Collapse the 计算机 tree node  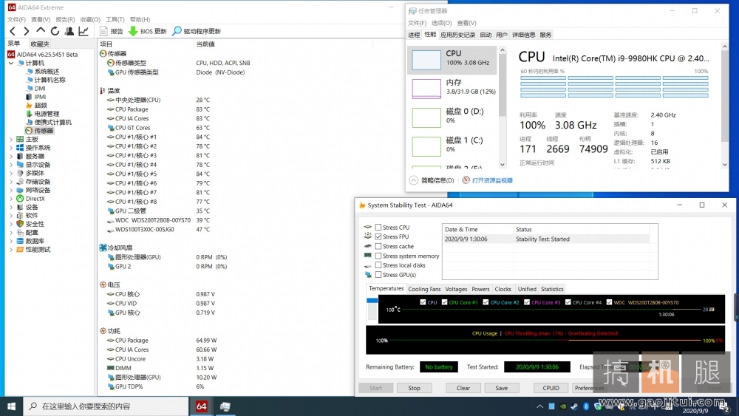tap(11, 63)
